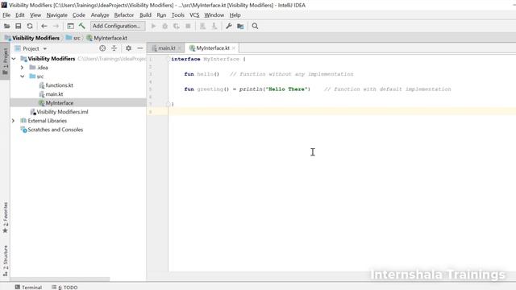Expand the .idea folder
516x290 pixels.
pos(22,68)
